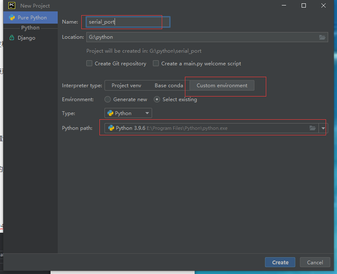Click the Python path combo box
Viewport: 337px width, 274px height.
coord(216,128)
